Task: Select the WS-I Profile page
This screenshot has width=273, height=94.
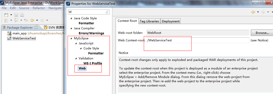Action: pos(93,63)
